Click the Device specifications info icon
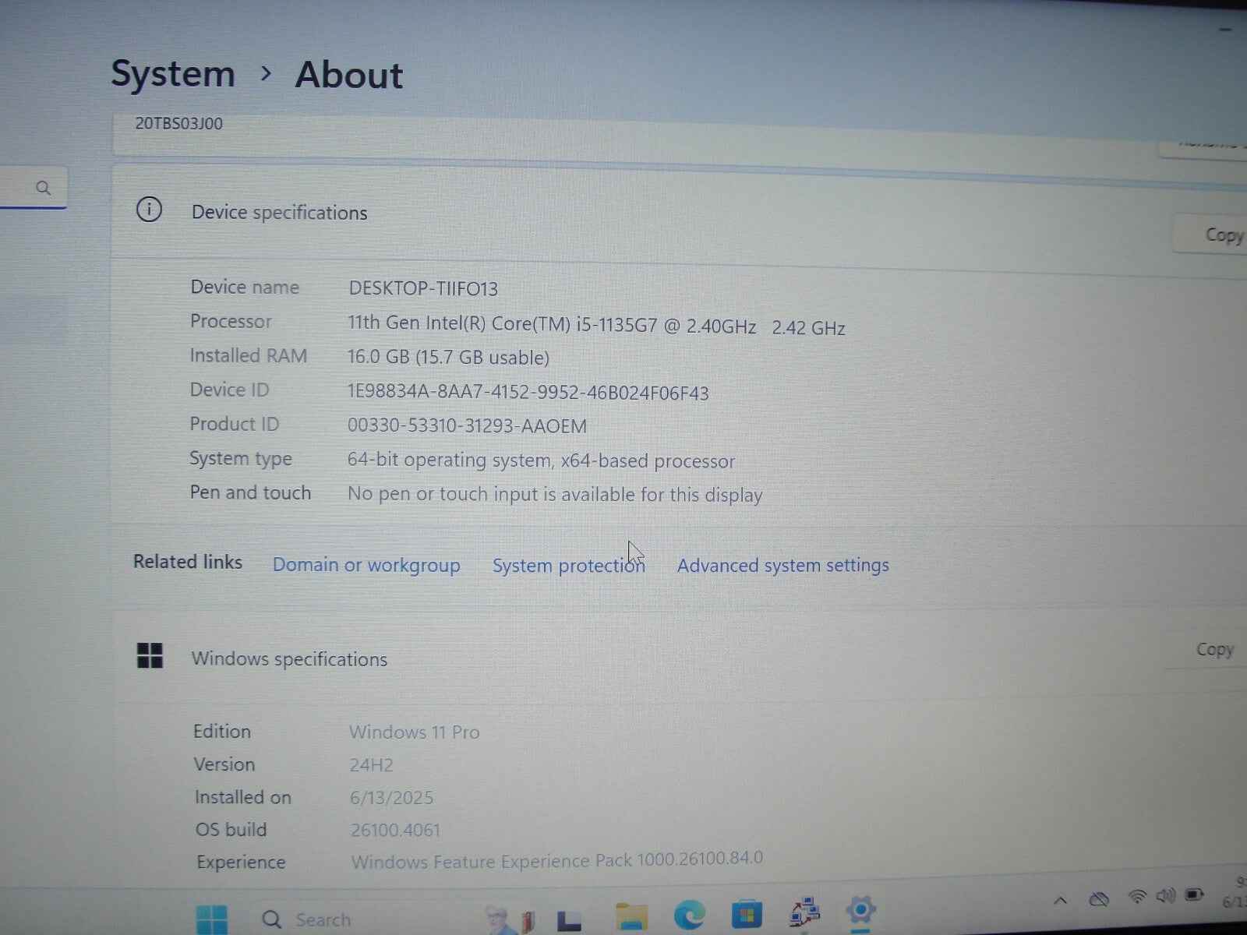This screenshot has width=1247, height=935. [149, 210]
